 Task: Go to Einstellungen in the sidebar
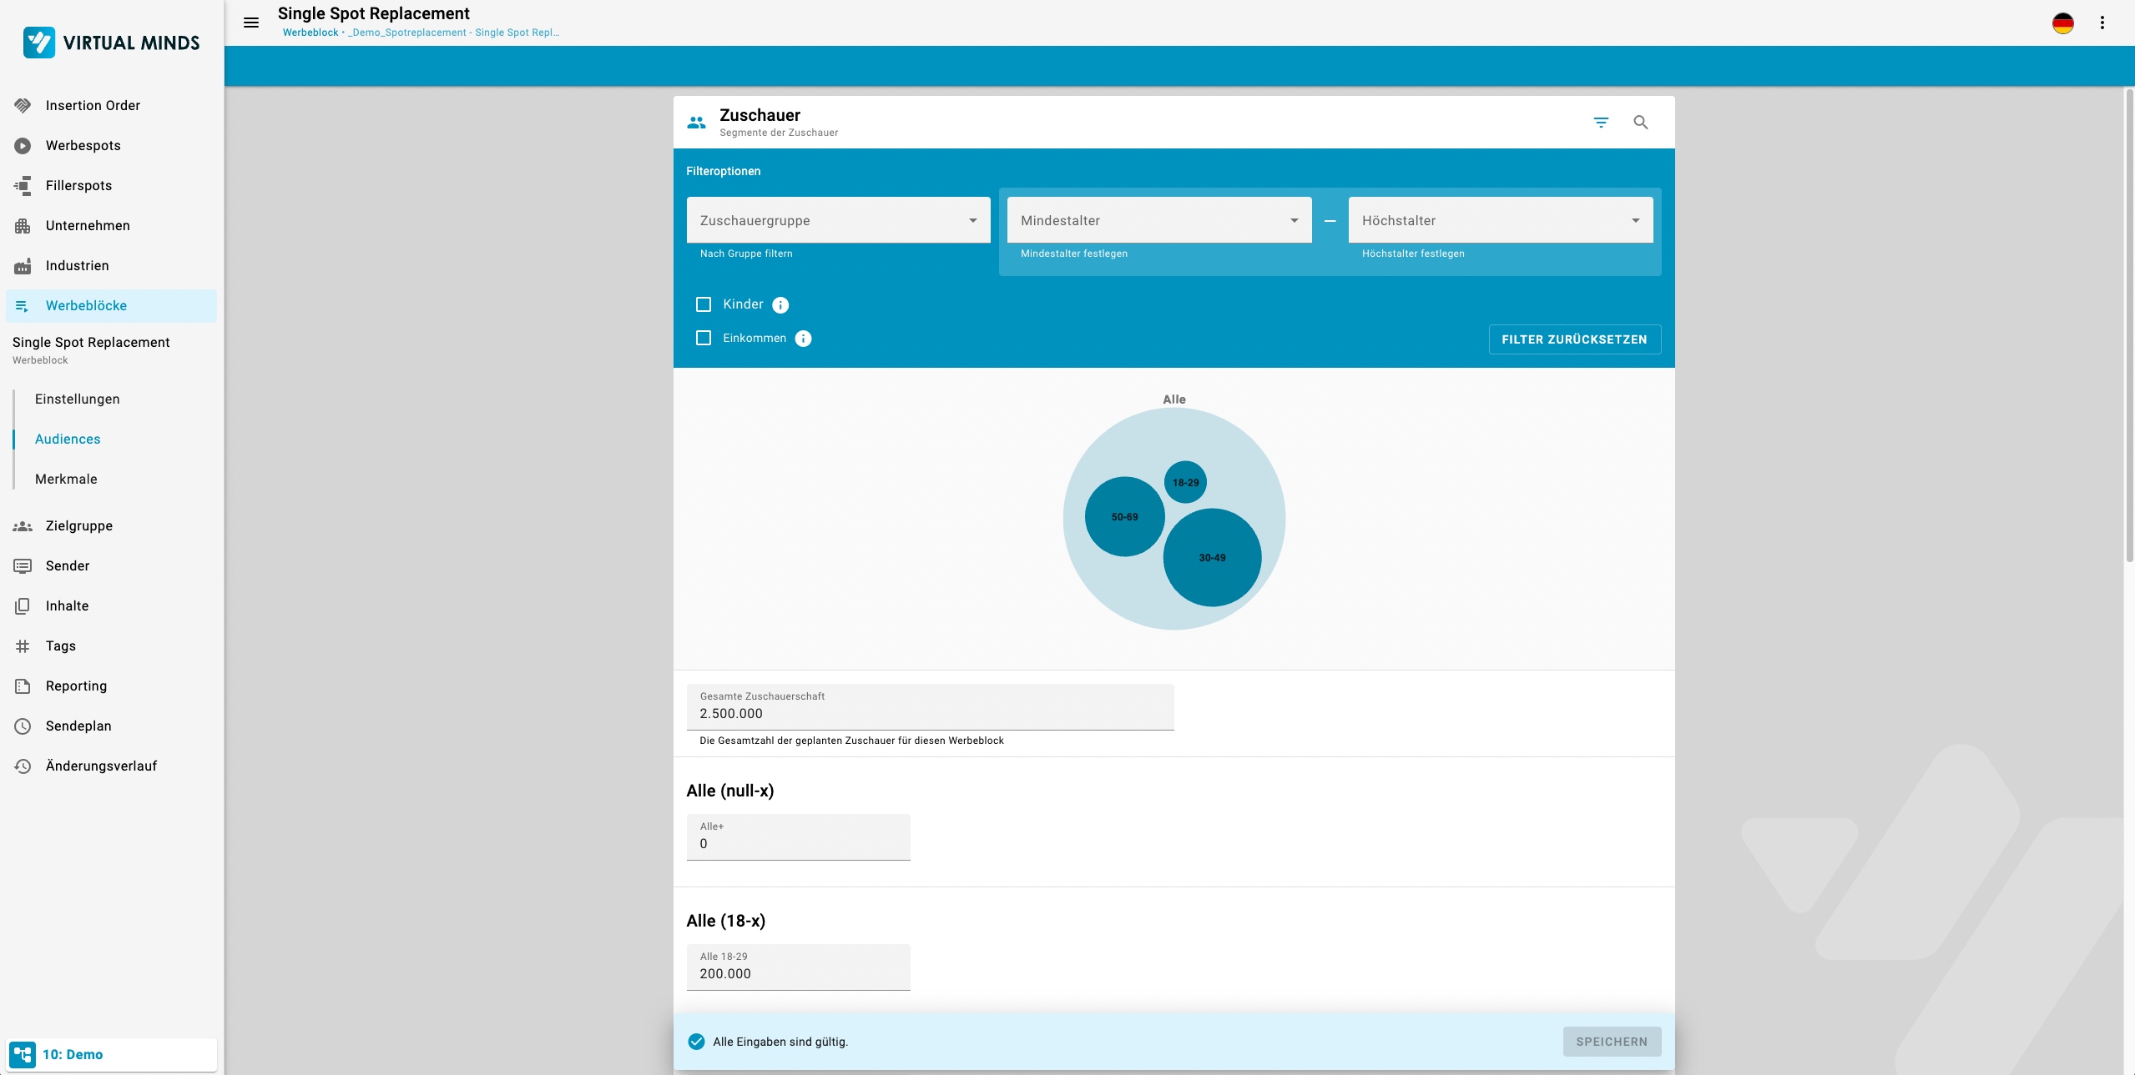point(78,399)
